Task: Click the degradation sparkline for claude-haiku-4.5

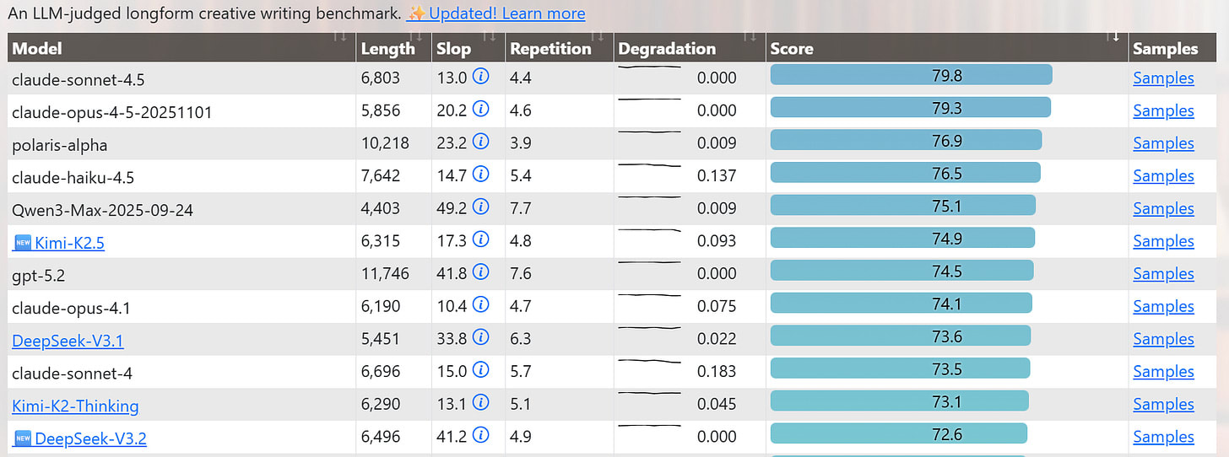Action: [649, 167]
